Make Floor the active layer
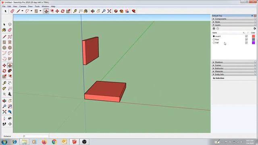Image resolution: width=258 pixels, height=145 pixels. 214,39
